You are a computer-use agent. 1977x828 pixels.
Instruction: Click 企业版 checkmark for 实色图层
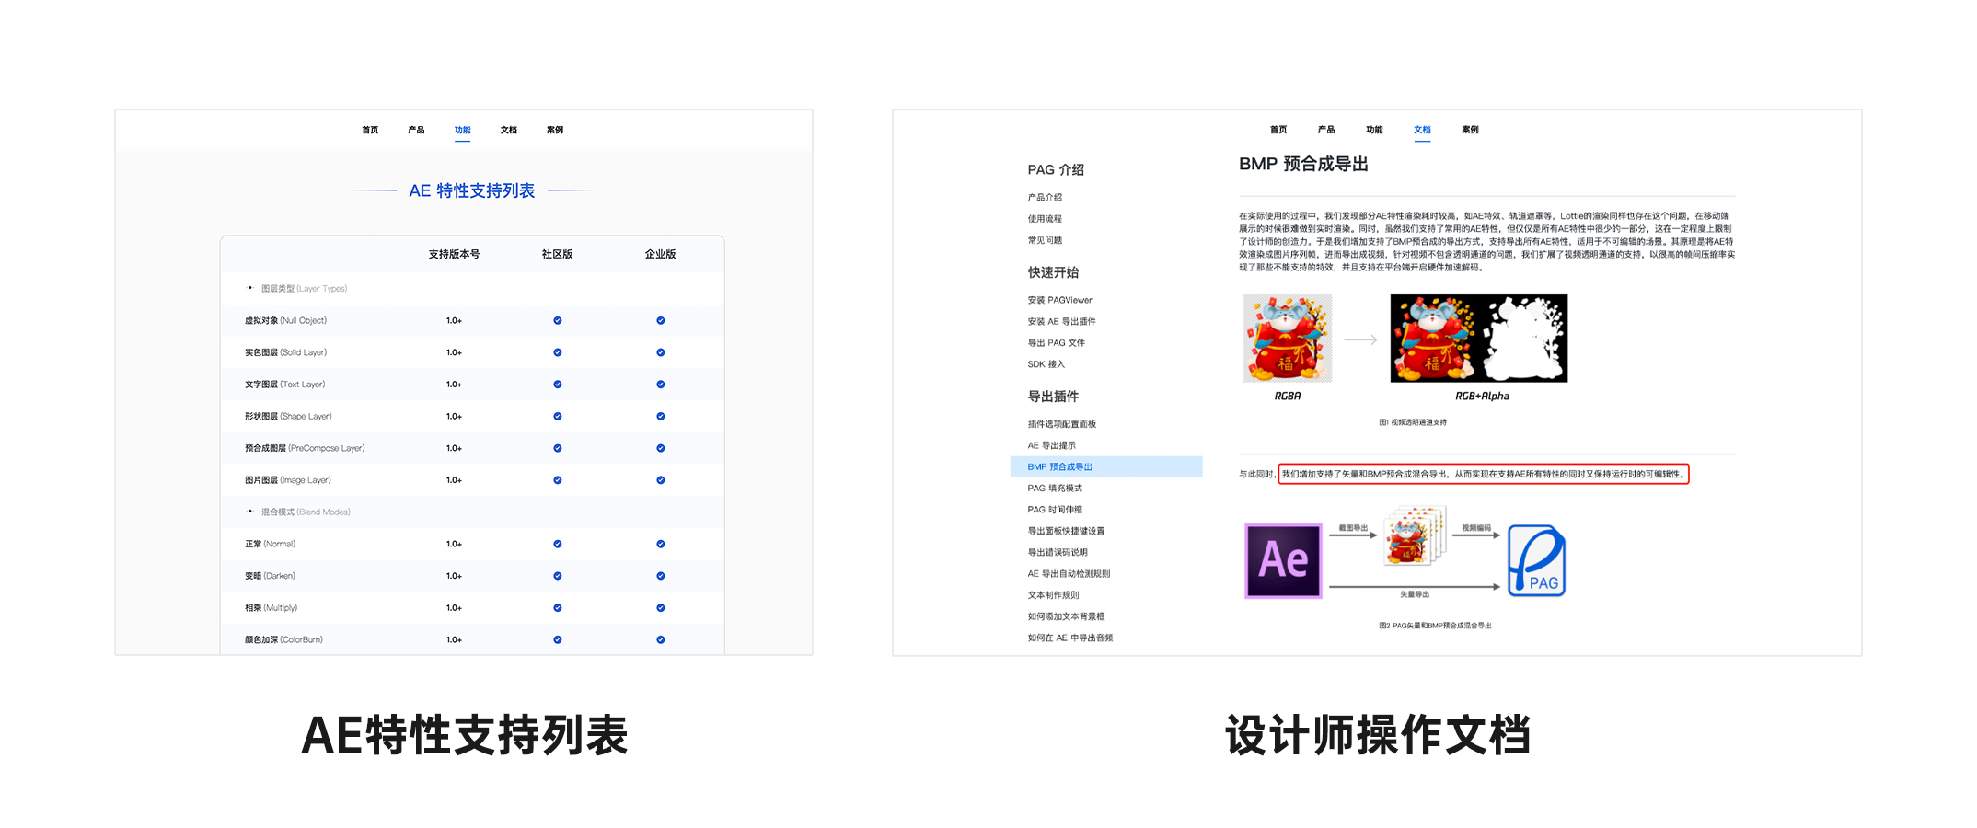[661, 352]
